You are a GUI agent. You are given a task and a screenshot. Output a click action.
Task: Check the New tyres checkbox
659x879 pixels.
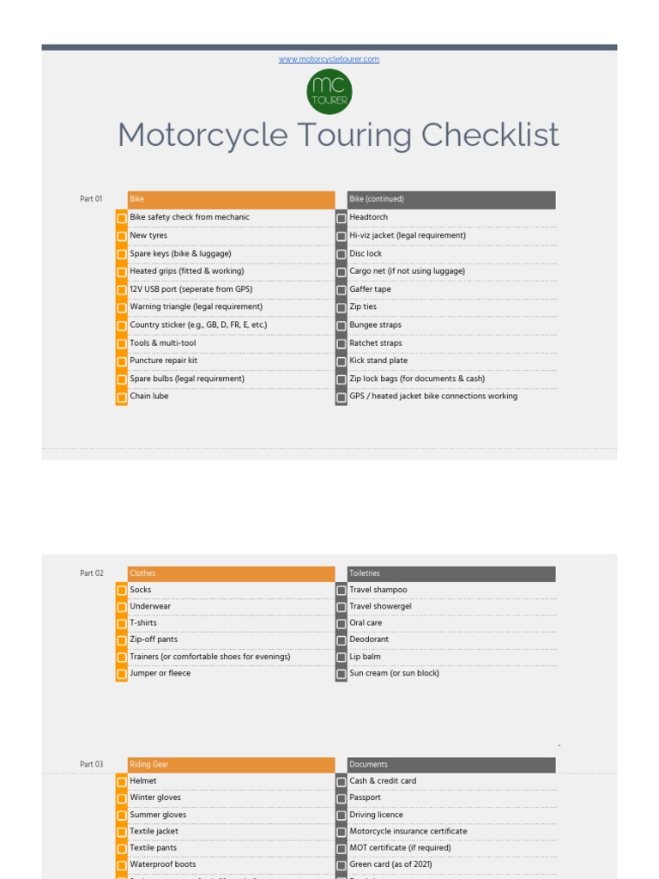point(122,236)
